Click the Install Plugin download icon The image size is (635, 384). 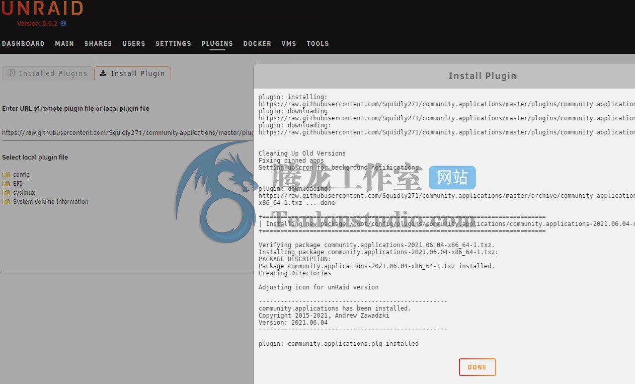point(103,73)
